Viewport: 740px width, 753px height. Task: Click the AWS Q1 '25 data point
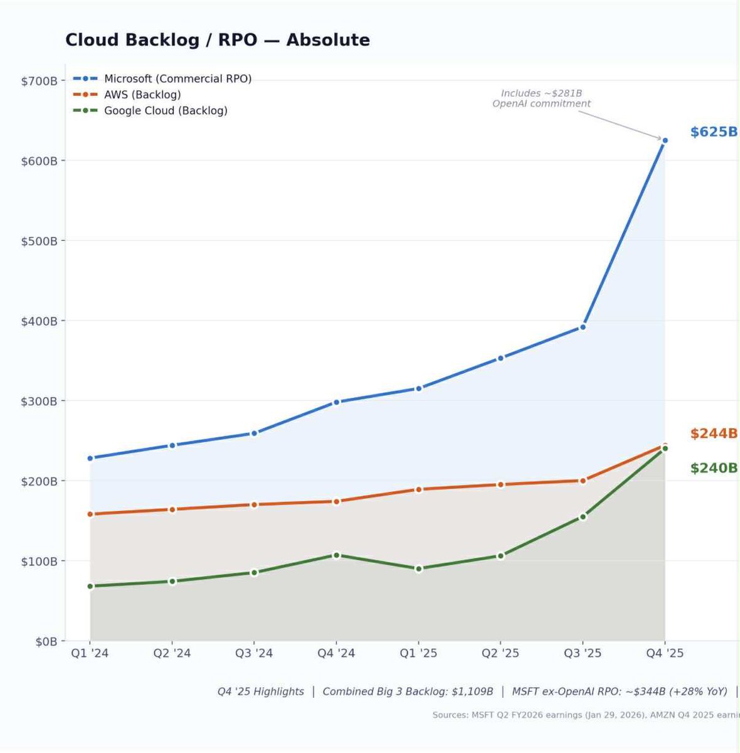pos(418,489)
